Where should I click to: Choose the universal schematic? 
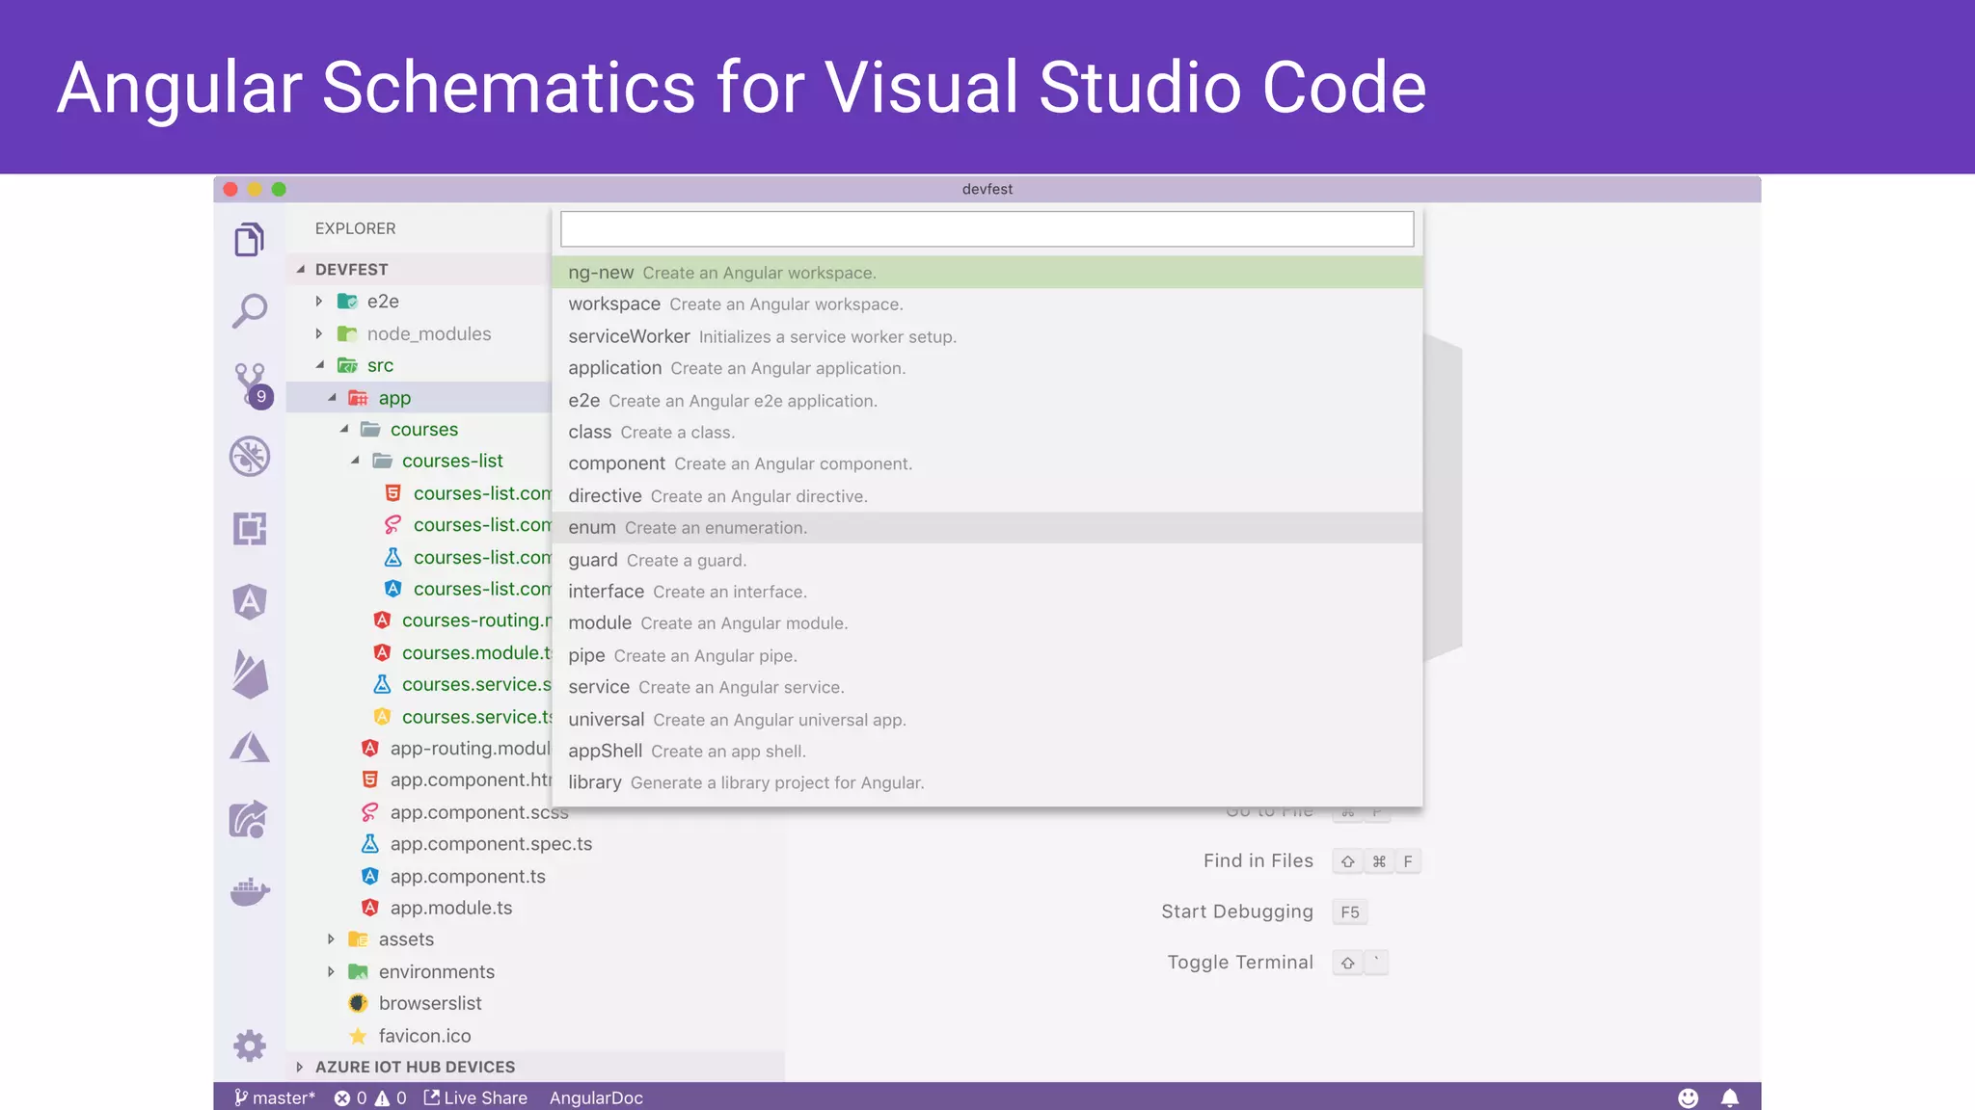pyautogui.click(x=987, y=719)
